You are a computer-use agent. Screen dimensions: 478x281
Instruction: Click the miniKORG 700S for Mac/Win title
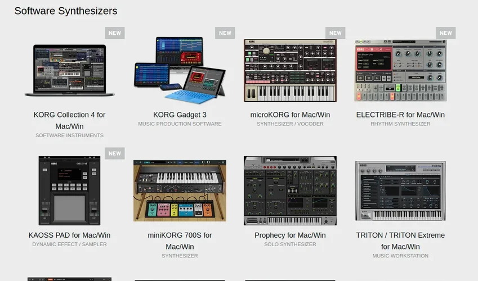tap(180, 241)
